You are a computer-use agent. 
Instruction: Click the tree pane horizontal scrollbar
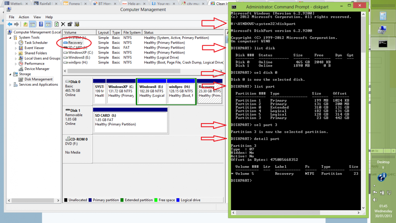tap(33, 200)
